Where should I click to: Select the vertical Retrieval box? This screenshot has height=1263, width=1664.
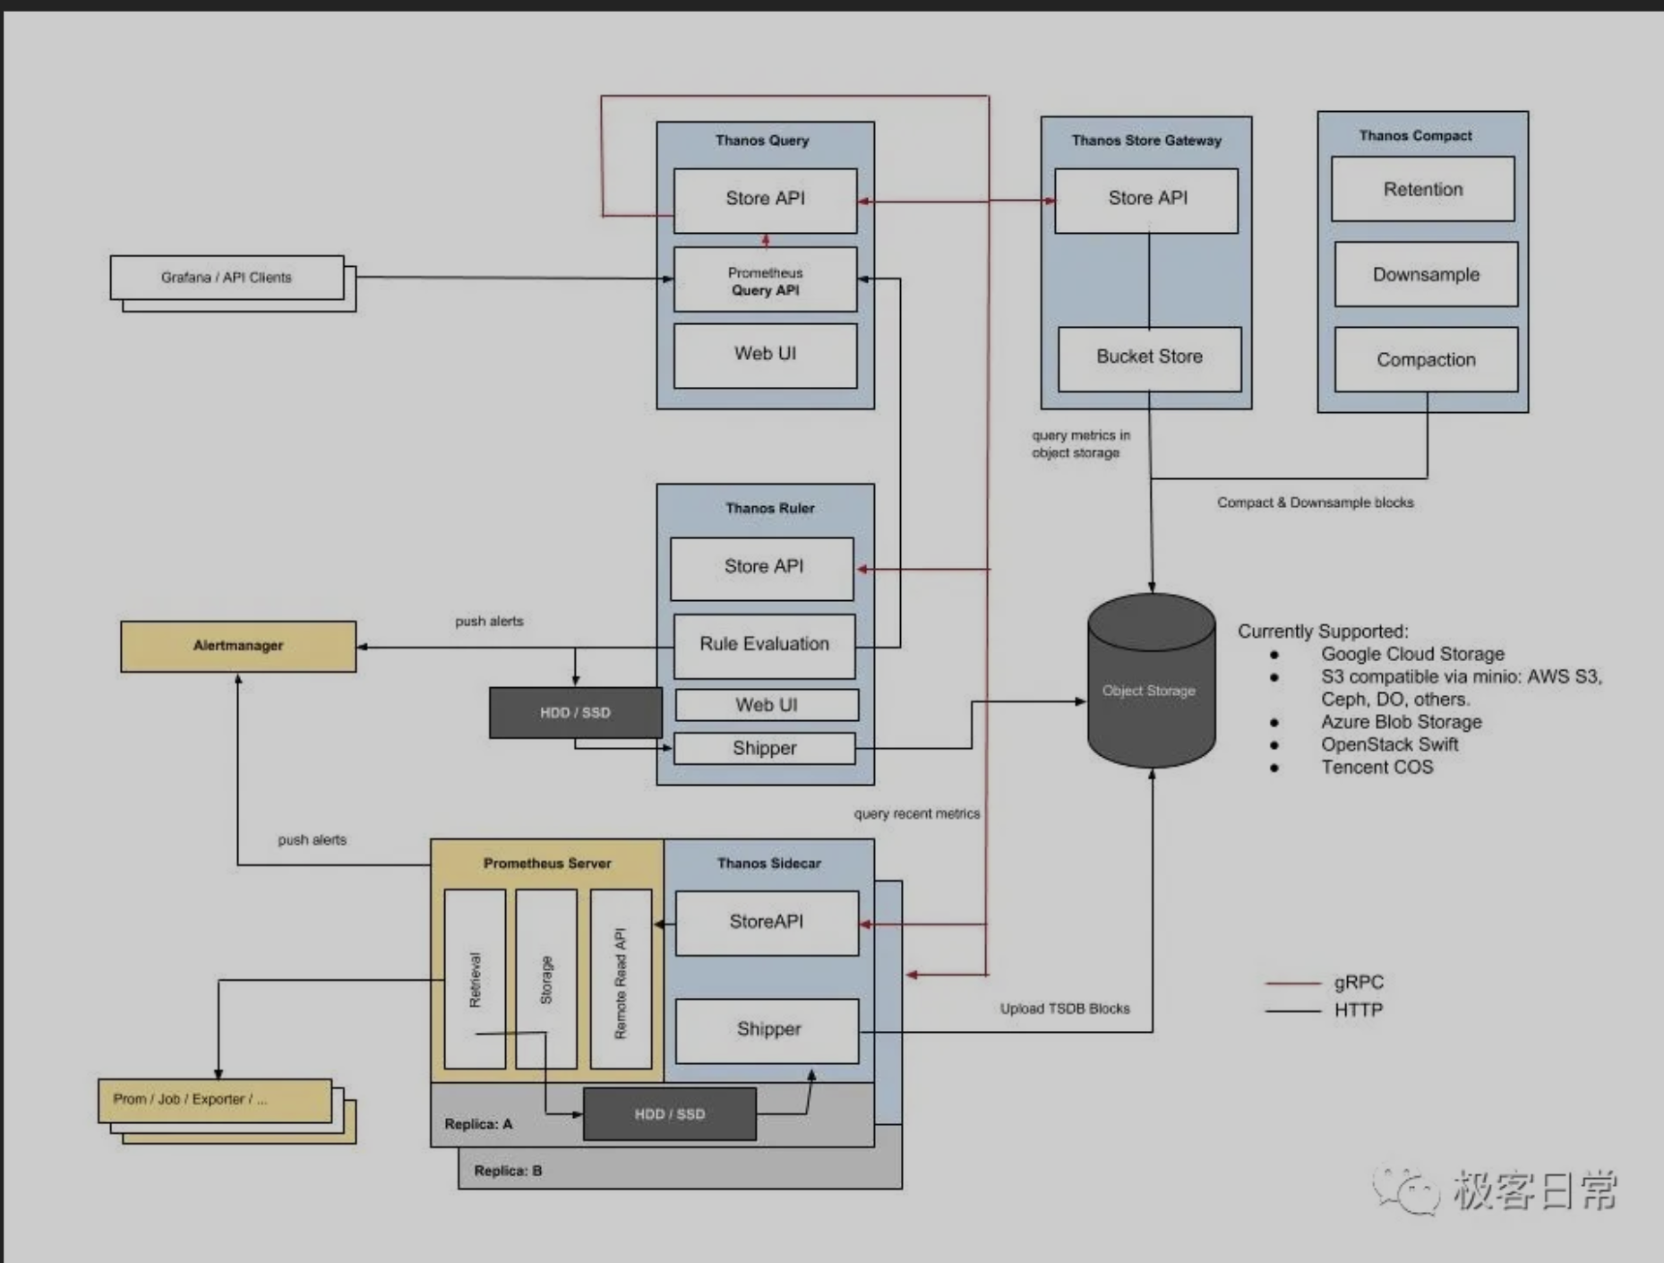point(476,979)
